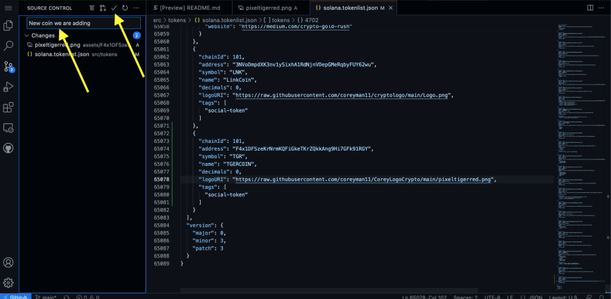Split the editor to the right
This screenshot has width=611, height=299.
point(590,8)
